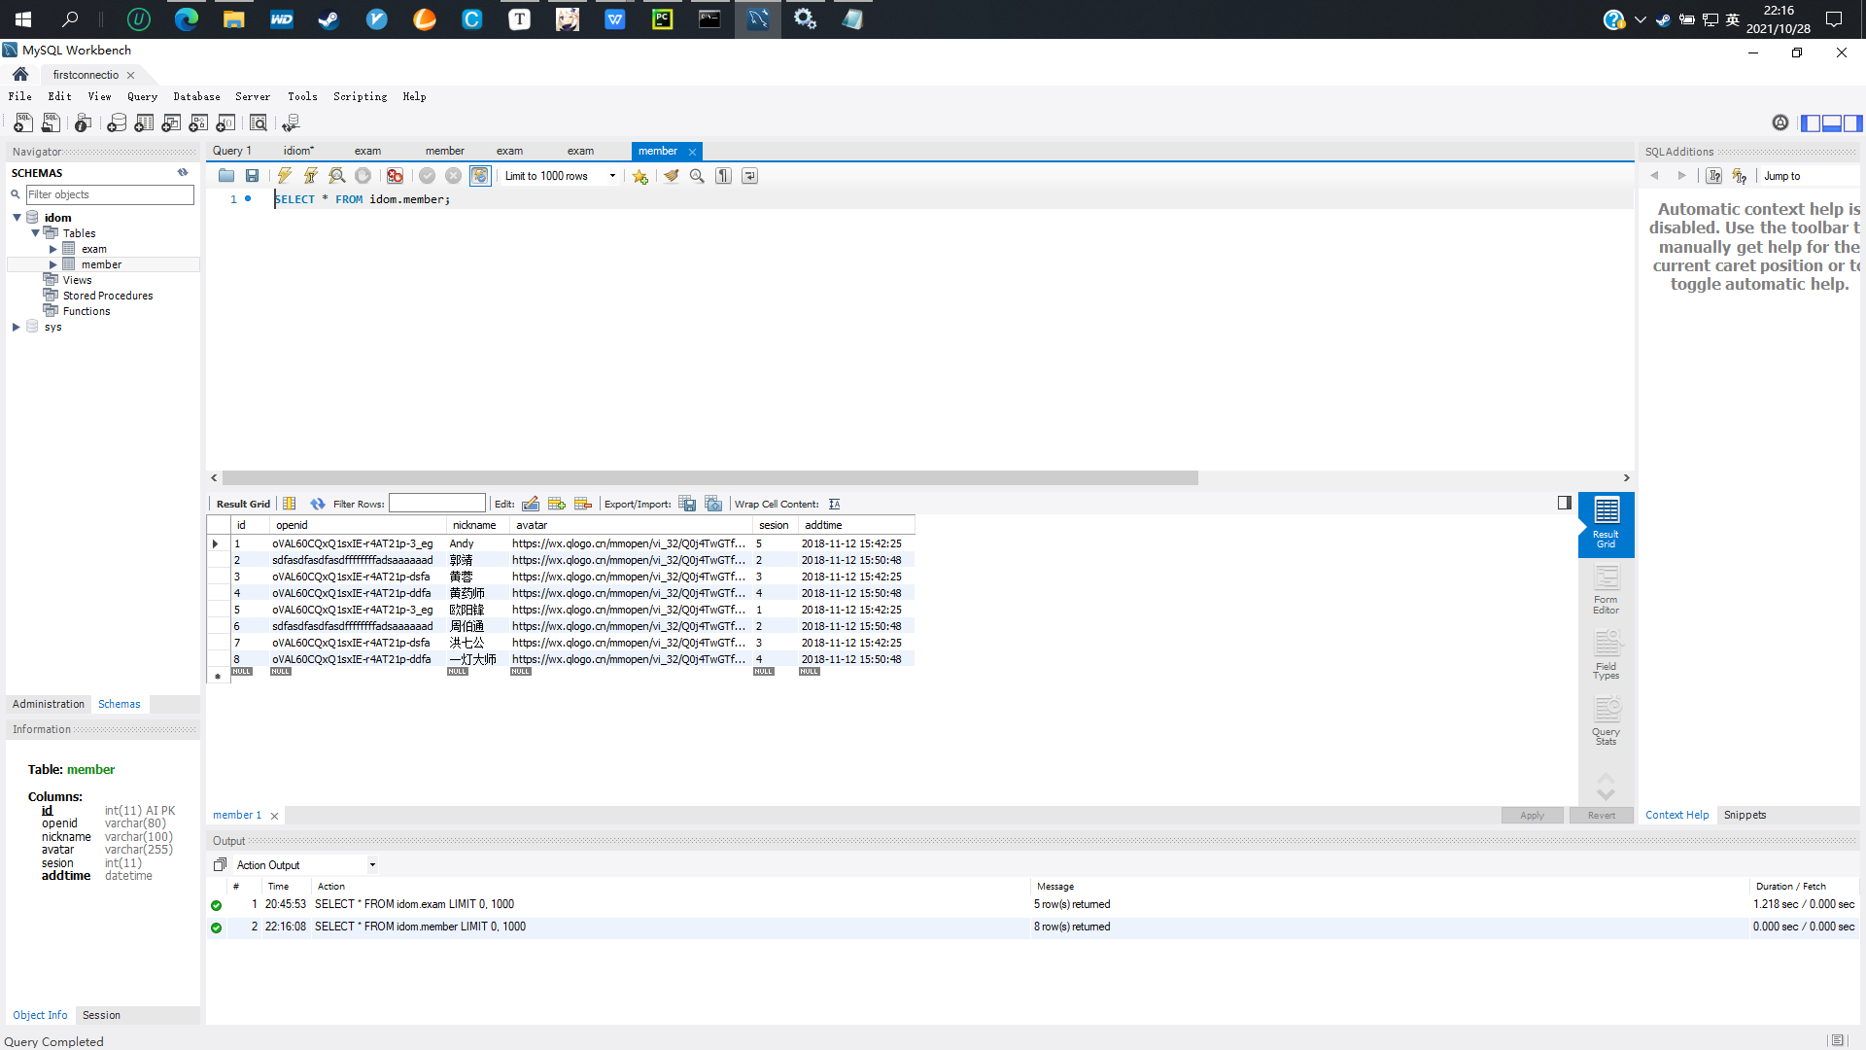
Task: Collapse the idom schema node
Action: point(17,218)
